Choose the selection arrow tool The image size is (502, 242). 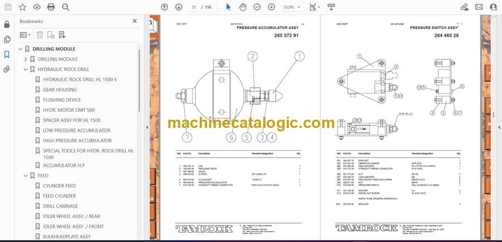pos(228,7)
